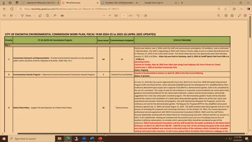The width and height of the screenshot is (252, 142).
Task: Click the Fit to width icon
Action: click(116, 16)
